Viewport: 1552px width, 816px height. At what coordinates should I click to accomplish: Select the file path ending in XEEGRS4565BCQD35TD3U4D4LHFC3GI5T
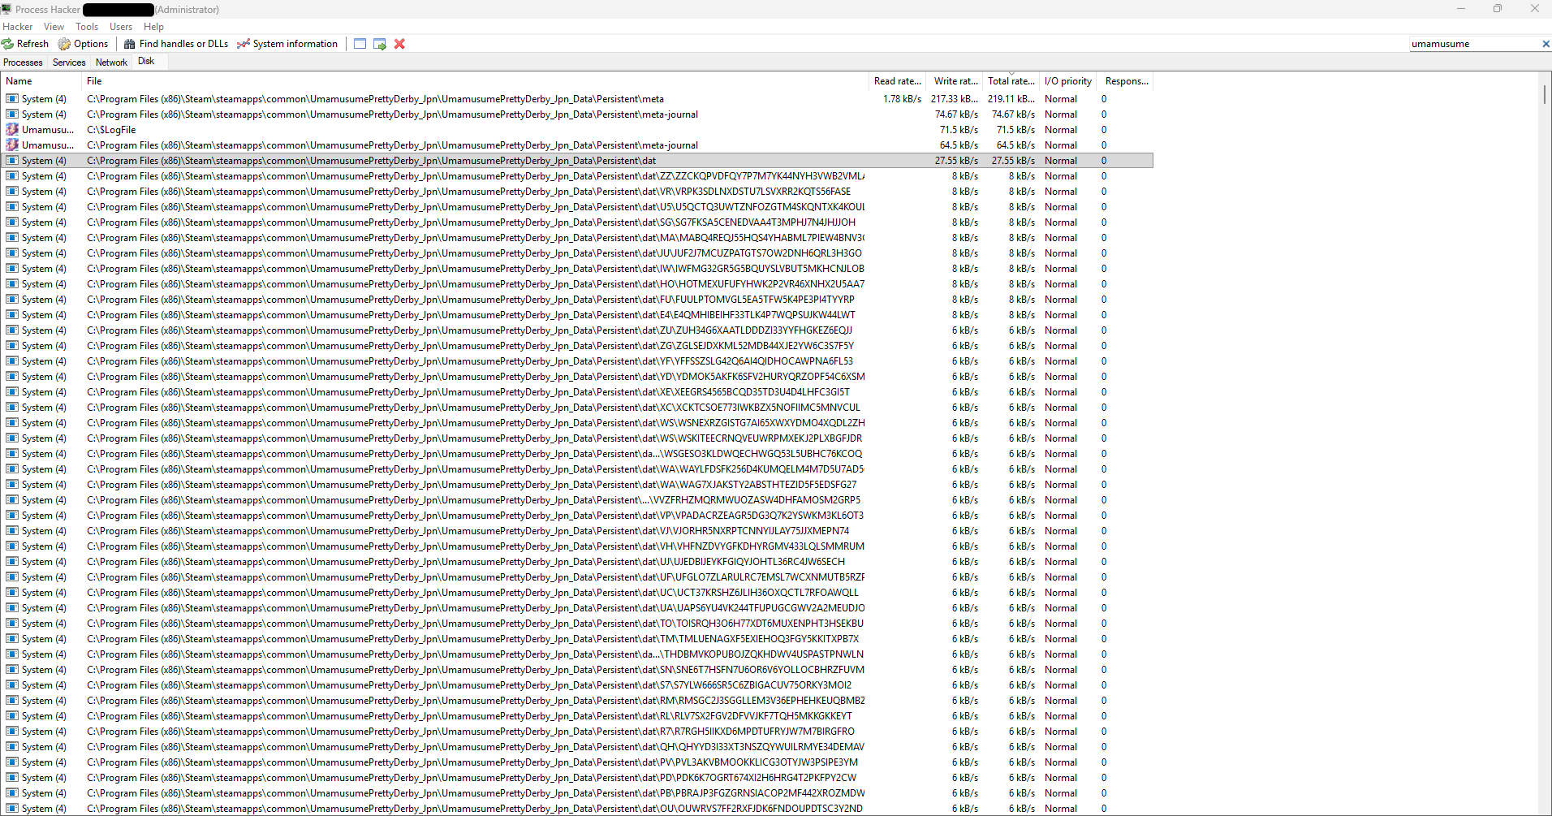[468, 392]
